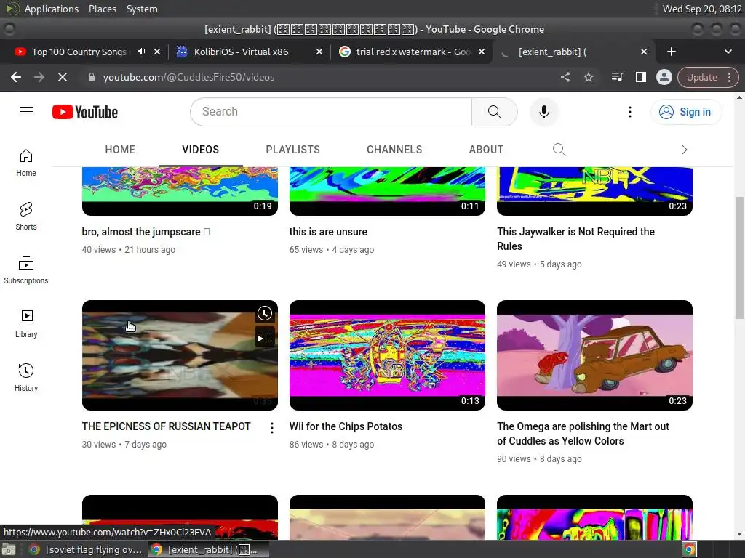Image resolution: width=745 pixels, height=558 pixels.
Task: Open 'this is are unsure' video title
Action: 328,232
